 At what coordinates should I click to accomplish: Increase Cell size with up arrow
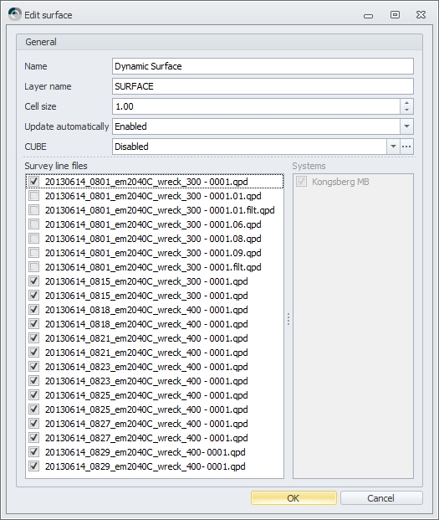[x=406, y=102]
